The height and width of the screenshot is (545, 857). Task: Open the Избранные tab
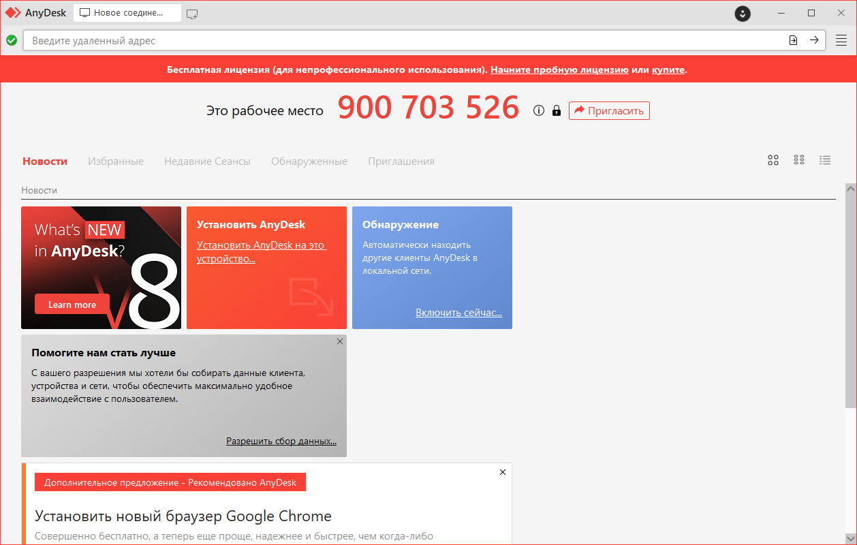click(116, 161)
